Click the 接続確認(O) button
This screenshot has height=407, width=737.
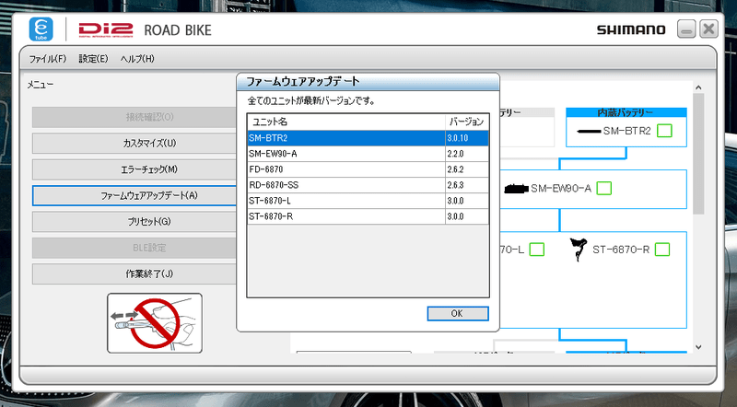coord(135,117)
